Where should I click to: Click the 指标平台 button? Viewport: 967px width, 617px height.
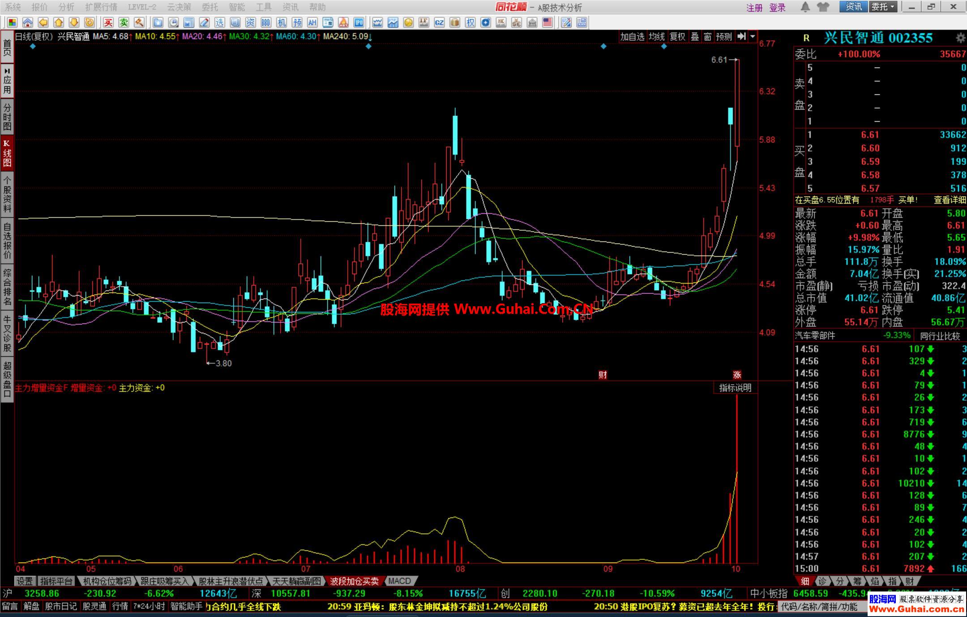coord(56,581)
